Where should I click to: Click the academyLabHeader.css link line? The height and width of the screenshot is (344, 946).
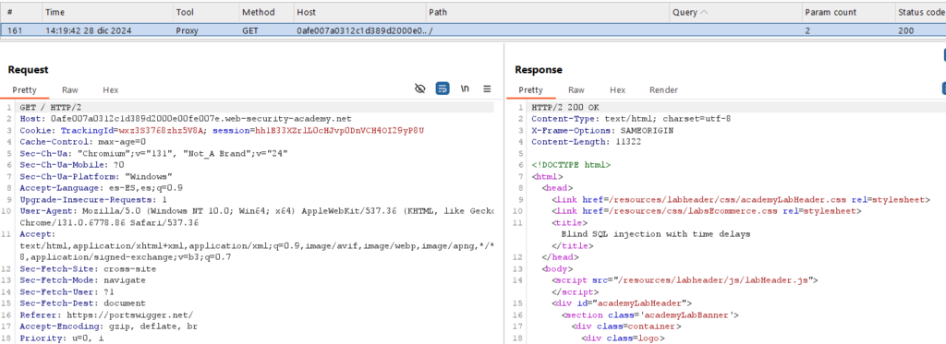tap(741, 199)
